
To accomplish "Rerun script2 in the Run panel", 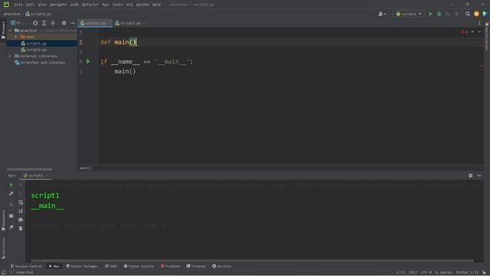I will (11, 185).
